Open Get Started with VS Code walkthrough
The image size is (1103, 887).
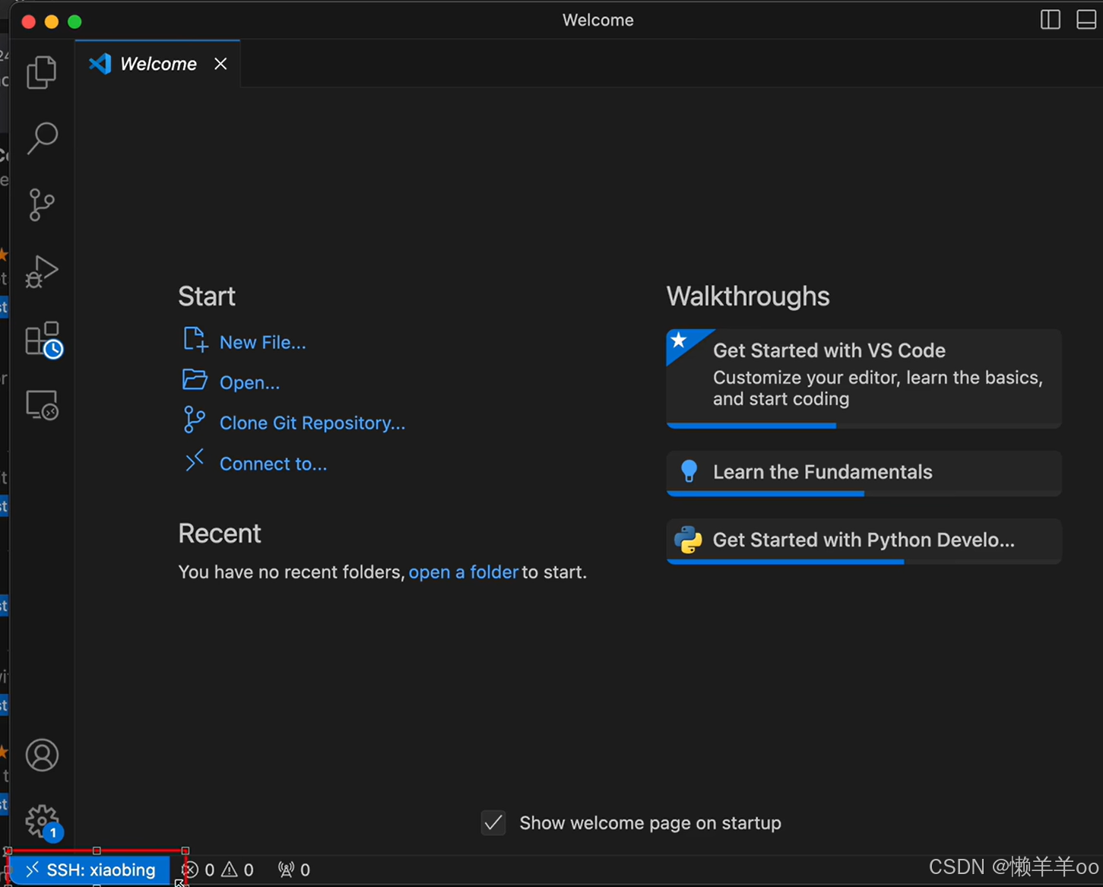pos(864,378)
